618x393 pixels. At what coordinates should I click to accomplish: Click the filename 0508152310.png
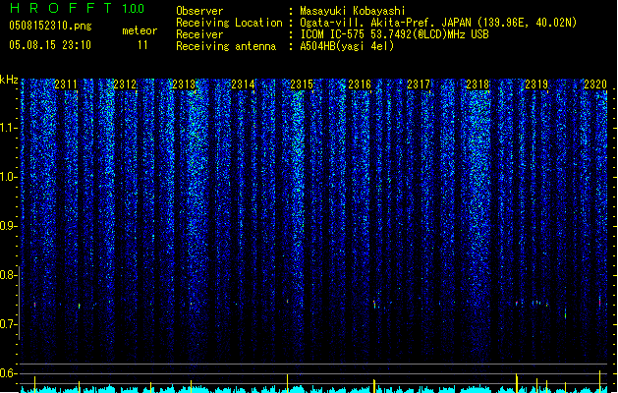[50, 26]
